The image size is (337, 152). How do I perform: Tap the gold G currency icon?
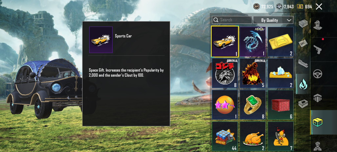pos(300,7)
